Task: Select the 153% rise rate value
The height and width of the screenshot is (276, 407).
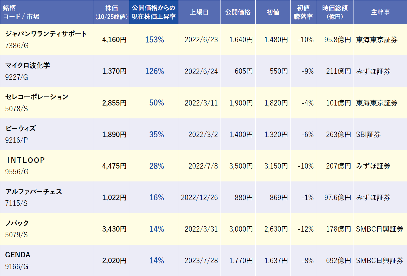Action: tap(154, 40)
